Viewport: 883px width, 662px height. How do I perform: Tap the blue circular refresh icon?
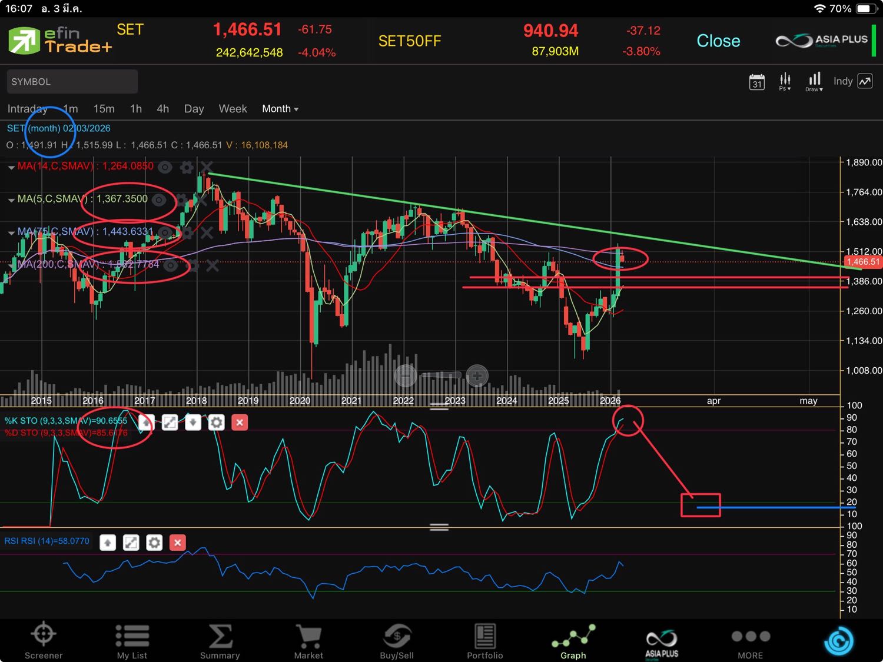pos(839,641)
